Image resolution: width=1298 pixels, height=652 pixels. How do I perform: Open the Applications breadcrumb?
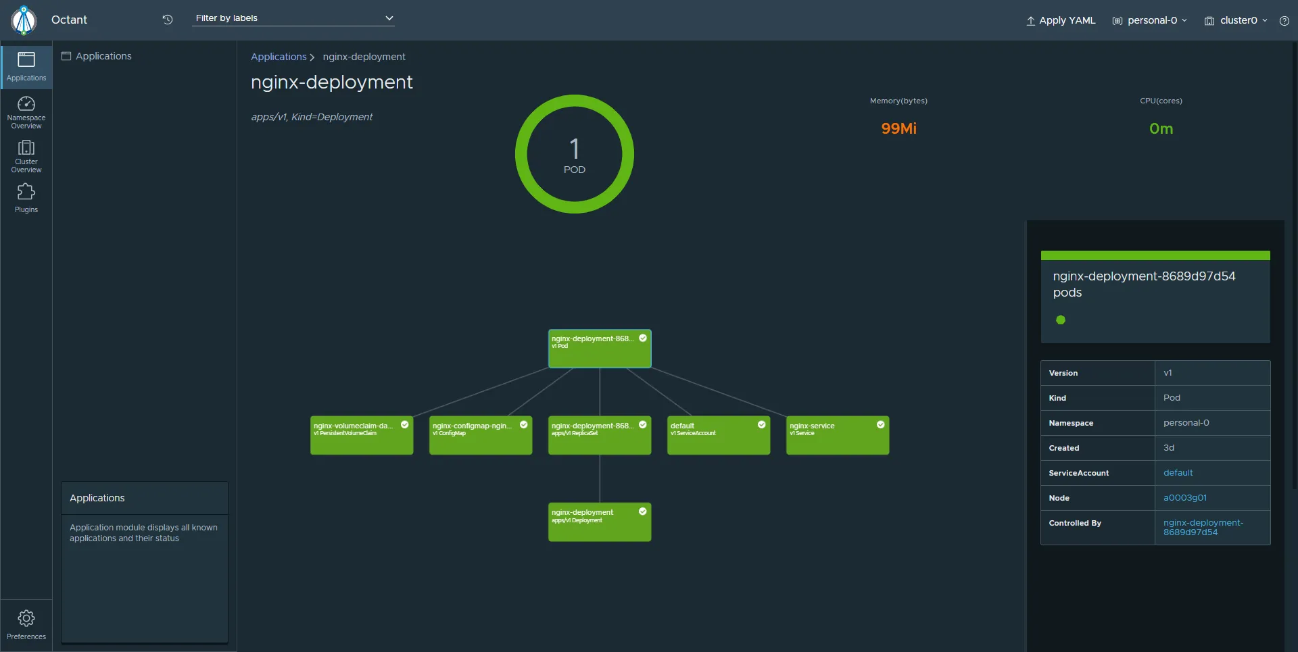278,57
